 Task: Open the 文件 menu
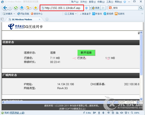[x=84, y=2]
